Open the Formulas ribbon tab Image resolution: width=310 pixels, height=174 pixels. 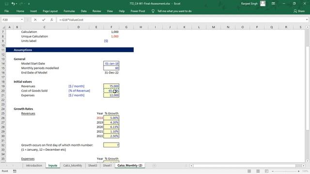click(x=69, y=11)
